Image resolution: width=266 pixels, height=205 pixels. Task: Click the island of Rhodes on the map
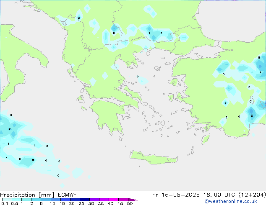coord(206,139)
